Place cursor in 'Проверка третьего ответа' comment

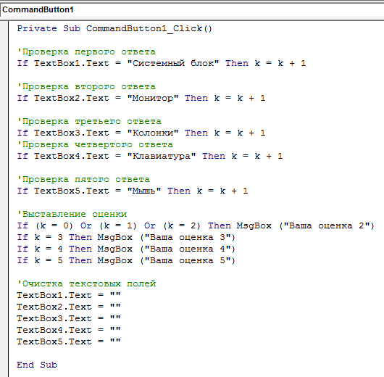point(89,122)
